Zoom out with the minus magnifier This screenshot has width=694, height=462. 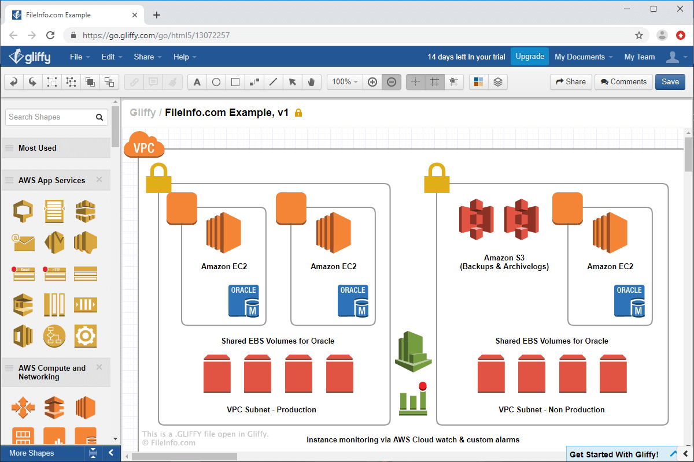point(392,82)
